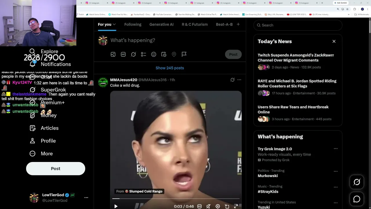
Task: Expand the For you tab dropdown chevron
Action: [114, 24]
